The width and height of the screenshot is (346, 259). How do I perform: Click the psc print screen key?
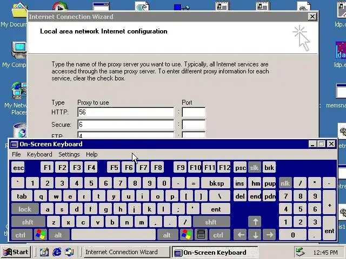(x=240, y=168)
